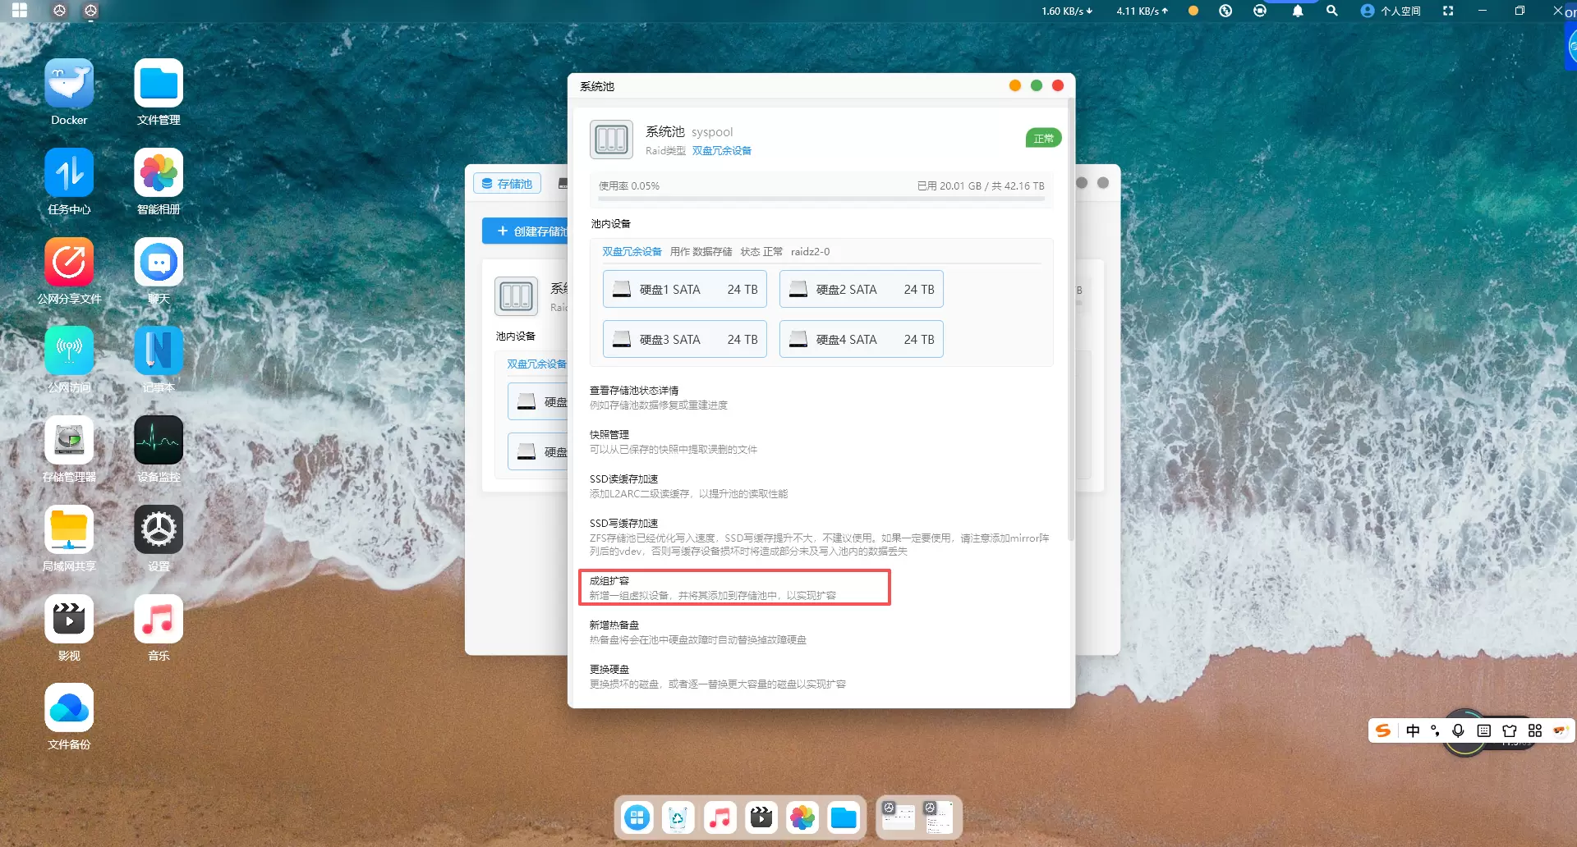Select 硬盘1 SATA disk entry
Image resolution: width=1577 pixels, height=847 pixels.
click(x=684, y=290)
